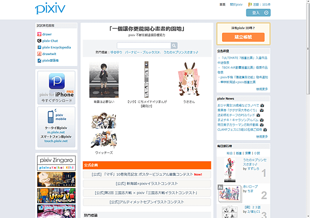The height and width of the screenshot is (218, 310).
Task: Open the pixiv Chat icon
Action: click(39, 41)
